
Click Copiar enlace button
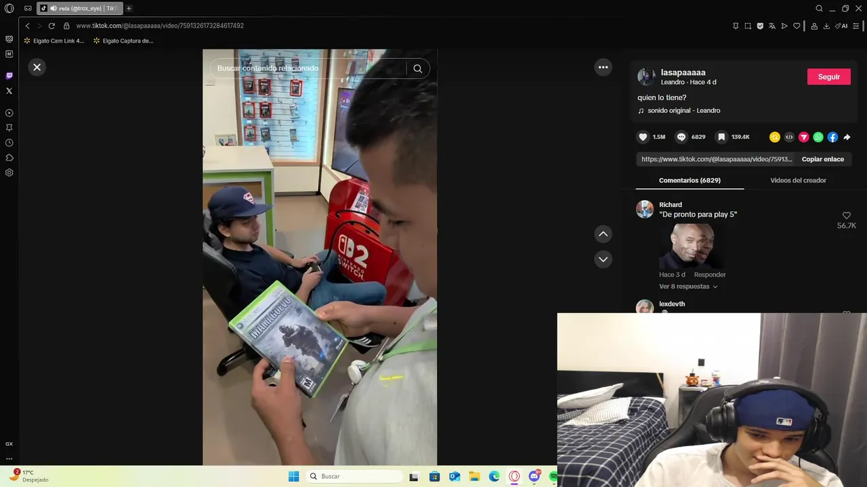click(822, 159)
